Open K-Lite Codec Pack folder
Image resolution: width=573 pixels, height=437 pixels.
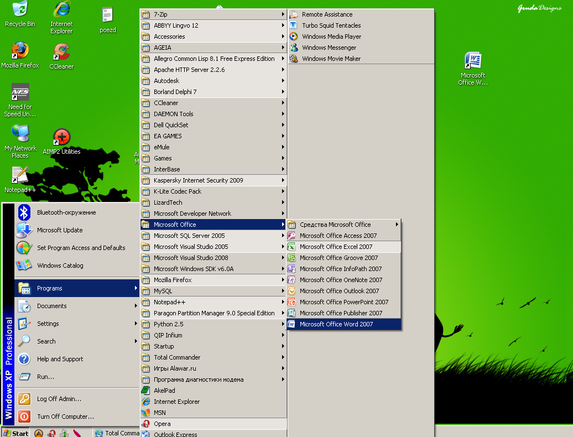click(x=213, y=191)
